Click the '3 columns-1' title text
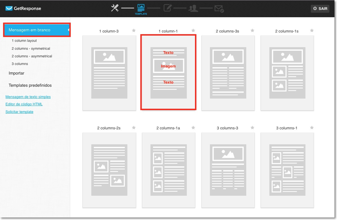Screen dimensions: 337x220 click(x=287, y=128)
